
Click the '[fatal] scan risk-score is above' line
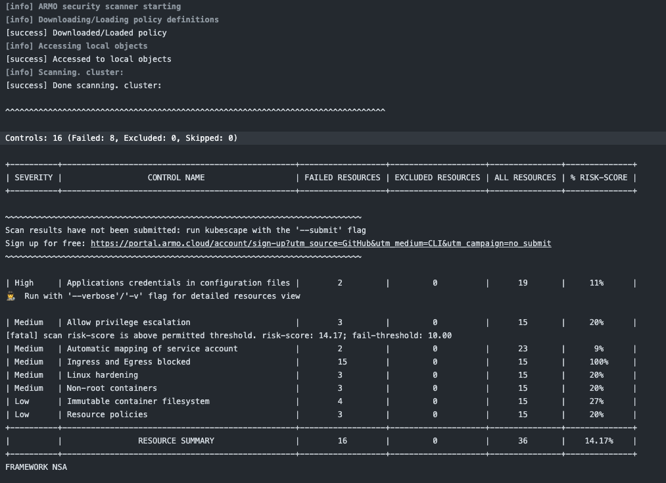click(229, 336)
